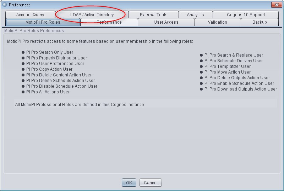Open the Account Query tab
The image size is (284, 191).
(30, 15)
